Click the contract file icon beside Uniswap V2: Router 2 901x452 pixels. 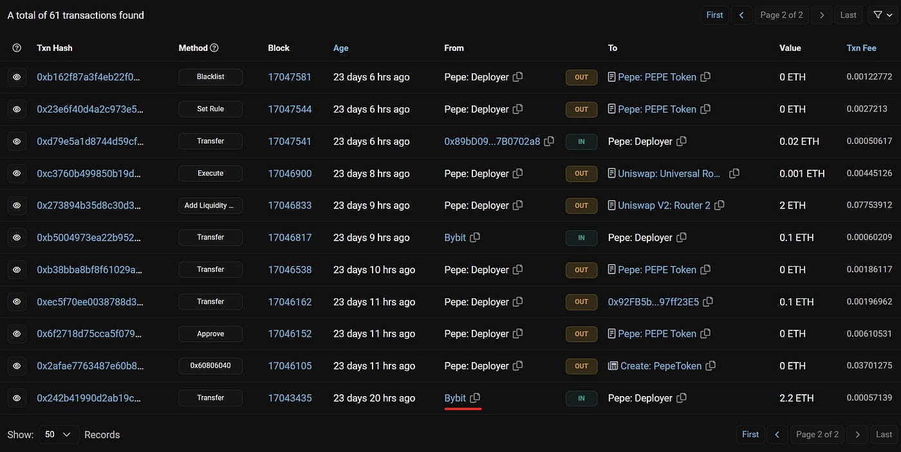(611, 205)
